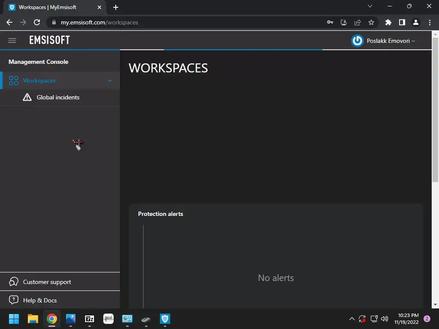Open the clock showing 10:23 PM
This screenshot has height=329, width=439.
pos(406,319)
